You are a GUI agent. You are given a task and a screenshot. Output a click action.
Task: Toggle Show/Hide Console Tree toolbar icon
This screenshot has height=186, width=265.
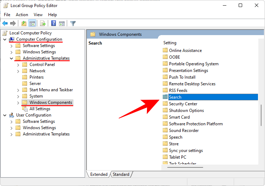(x=32, y=24)
